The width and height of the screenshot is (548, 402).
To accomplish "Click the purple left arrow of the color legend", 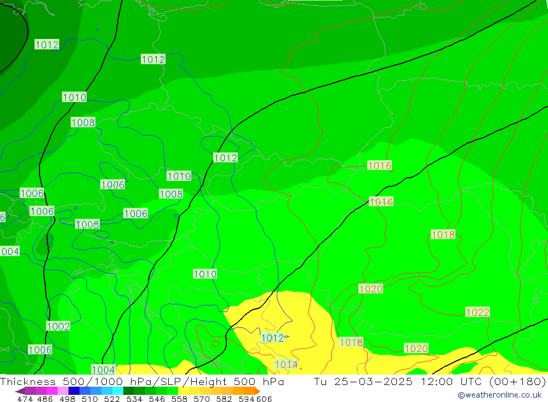I will click(20, 390).
